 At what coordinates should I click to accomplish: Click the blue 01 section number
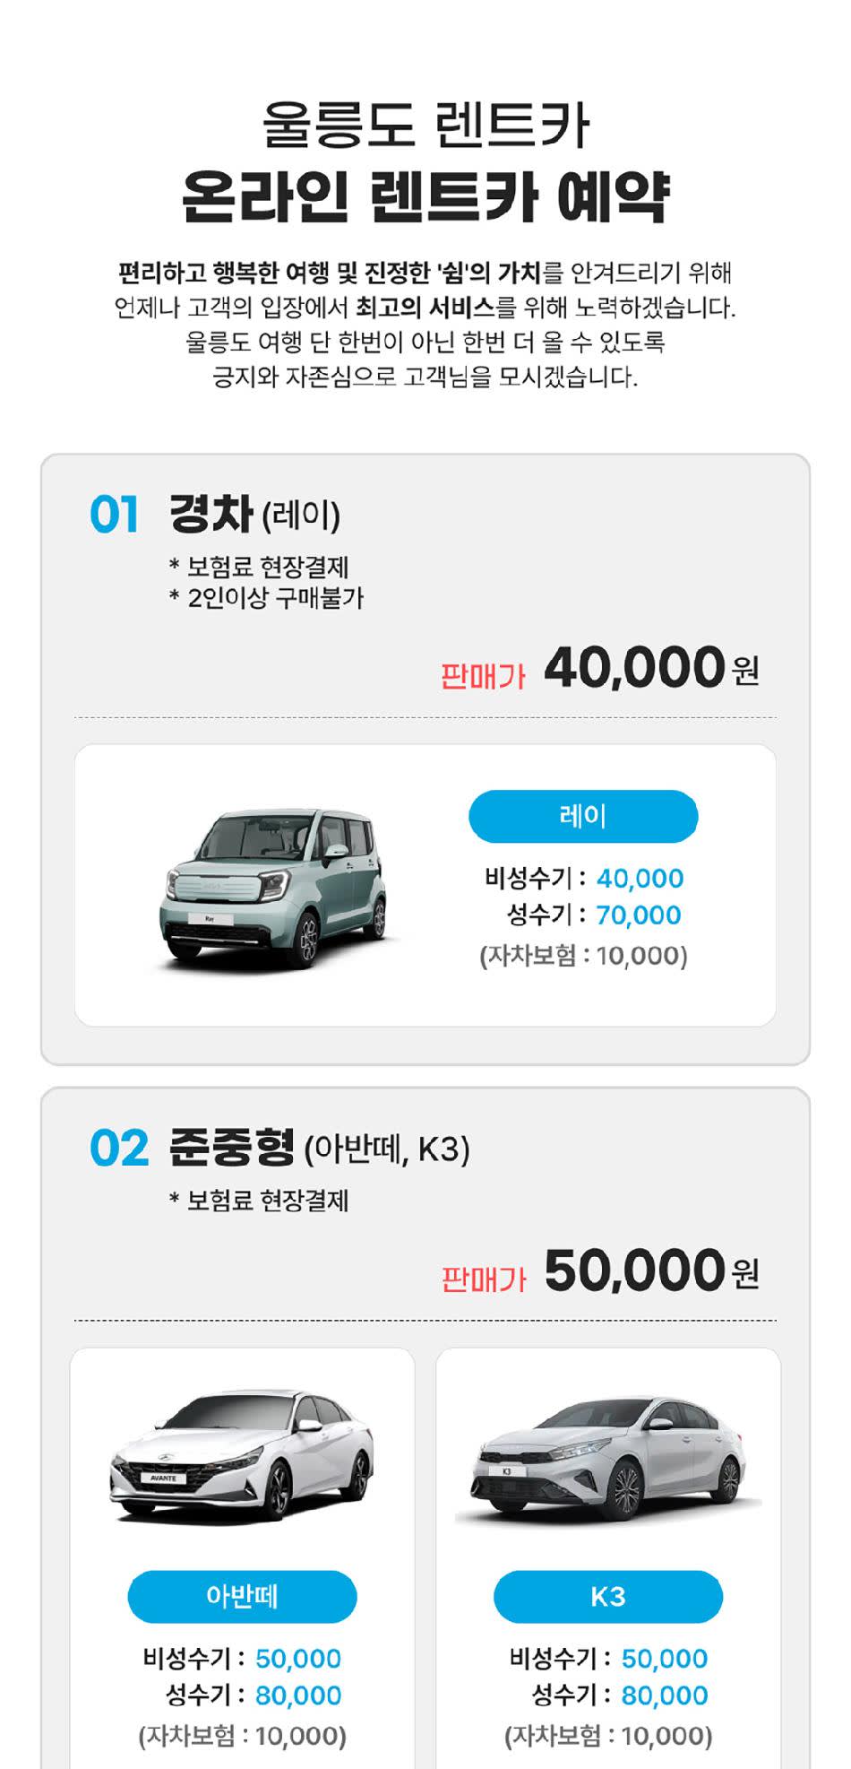(115, 516)
